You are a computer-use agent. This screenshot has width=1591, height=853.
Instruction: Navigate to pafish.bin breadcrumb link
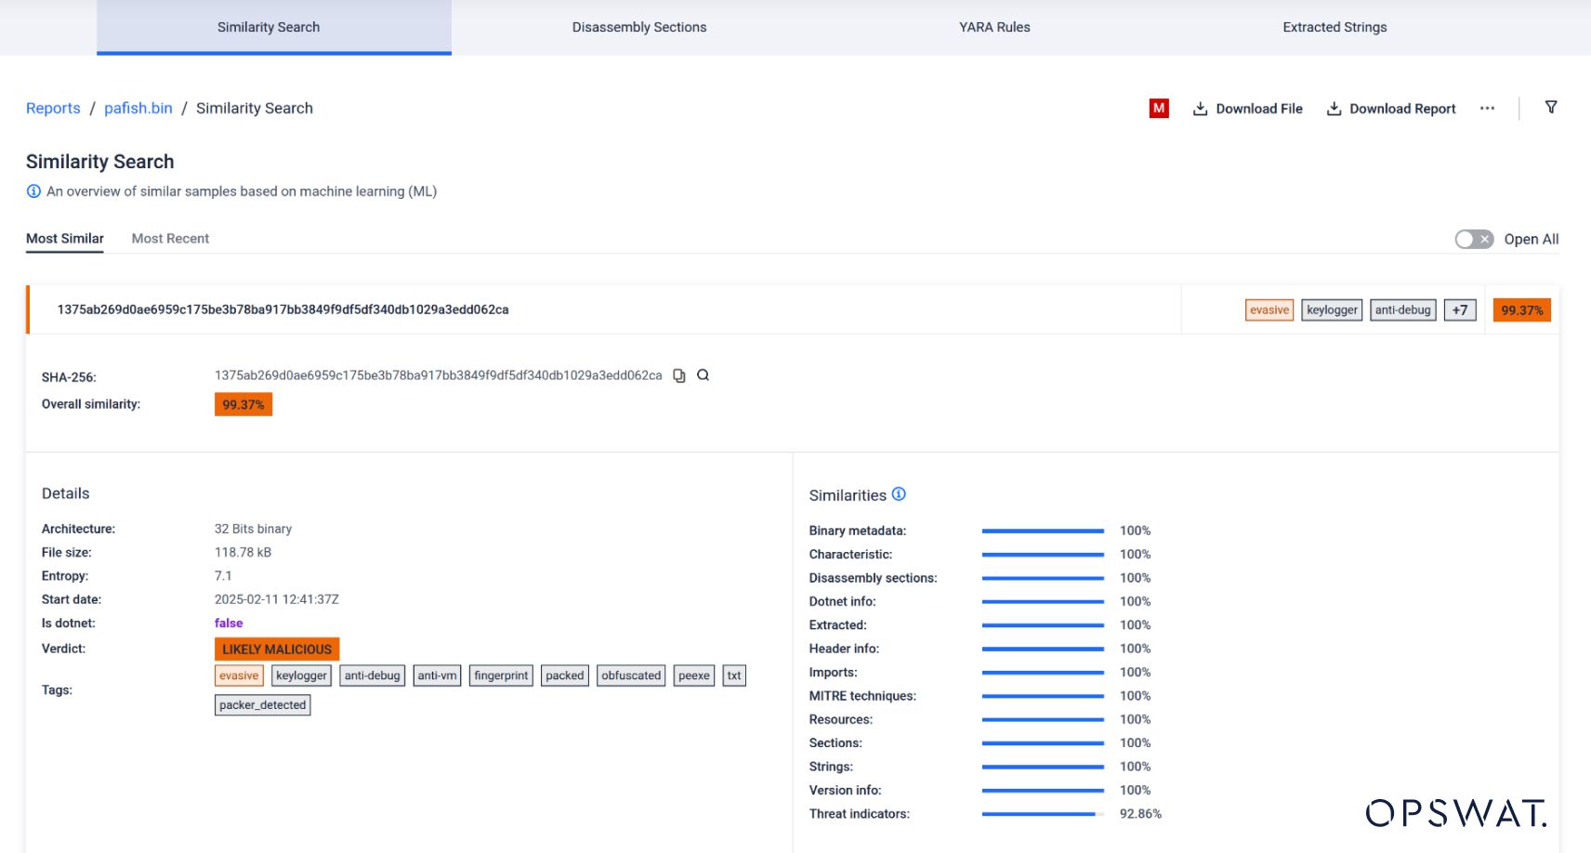point(138,109)
